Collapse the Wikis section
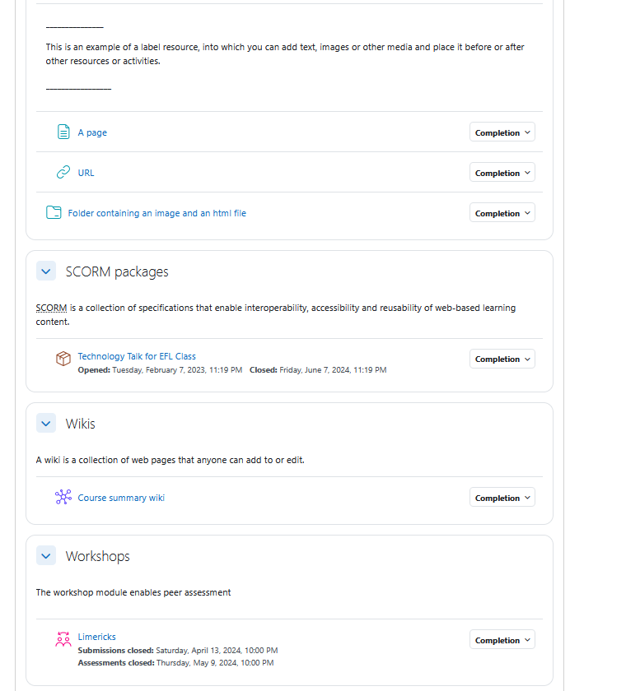 point(46,423)
